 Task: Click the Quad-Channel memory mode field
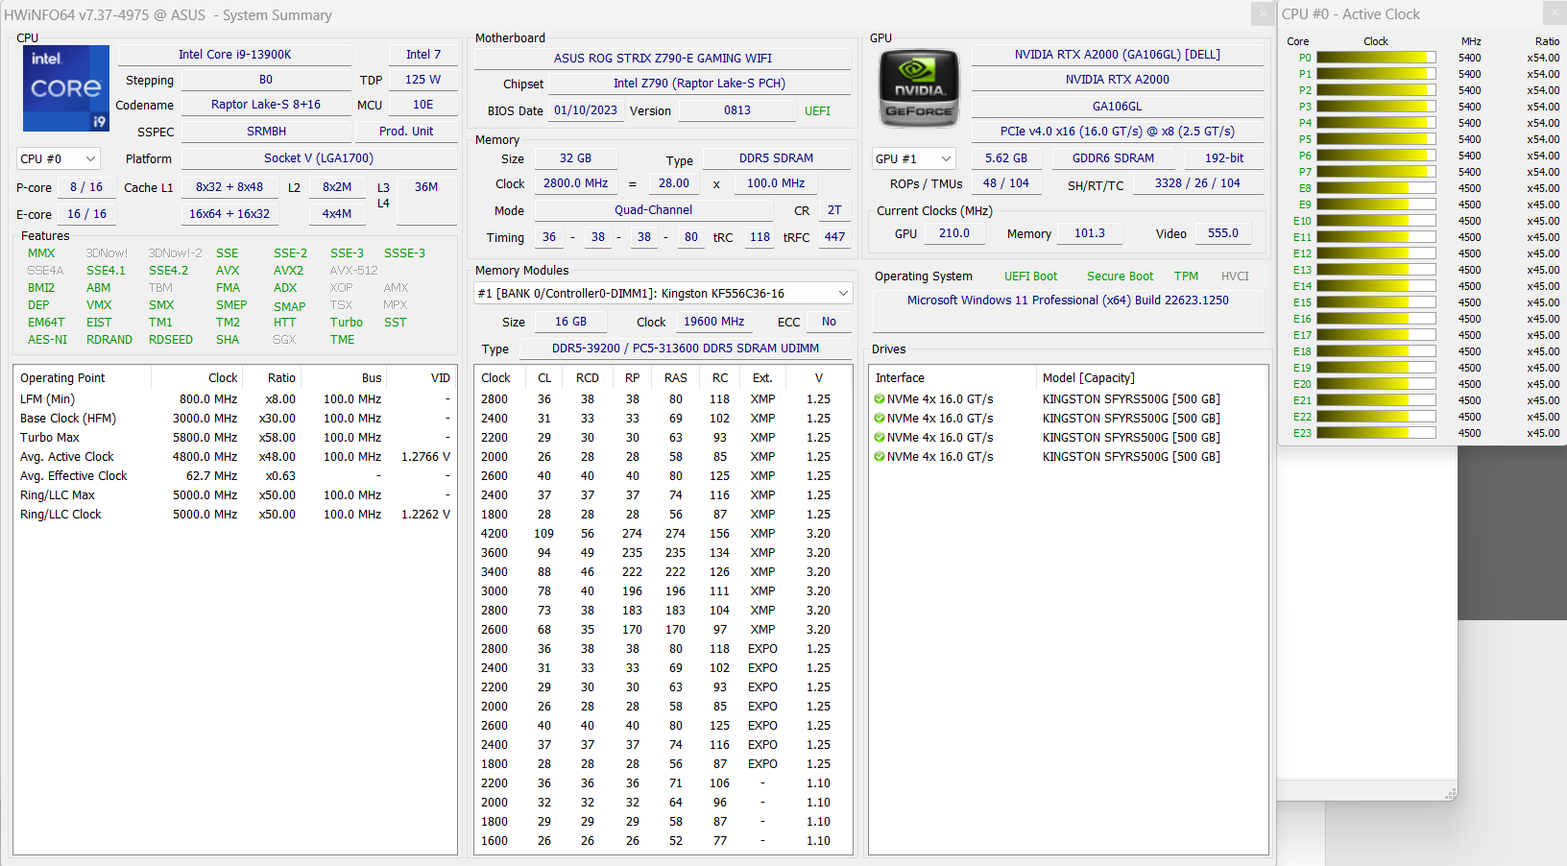tap(654, 210)
